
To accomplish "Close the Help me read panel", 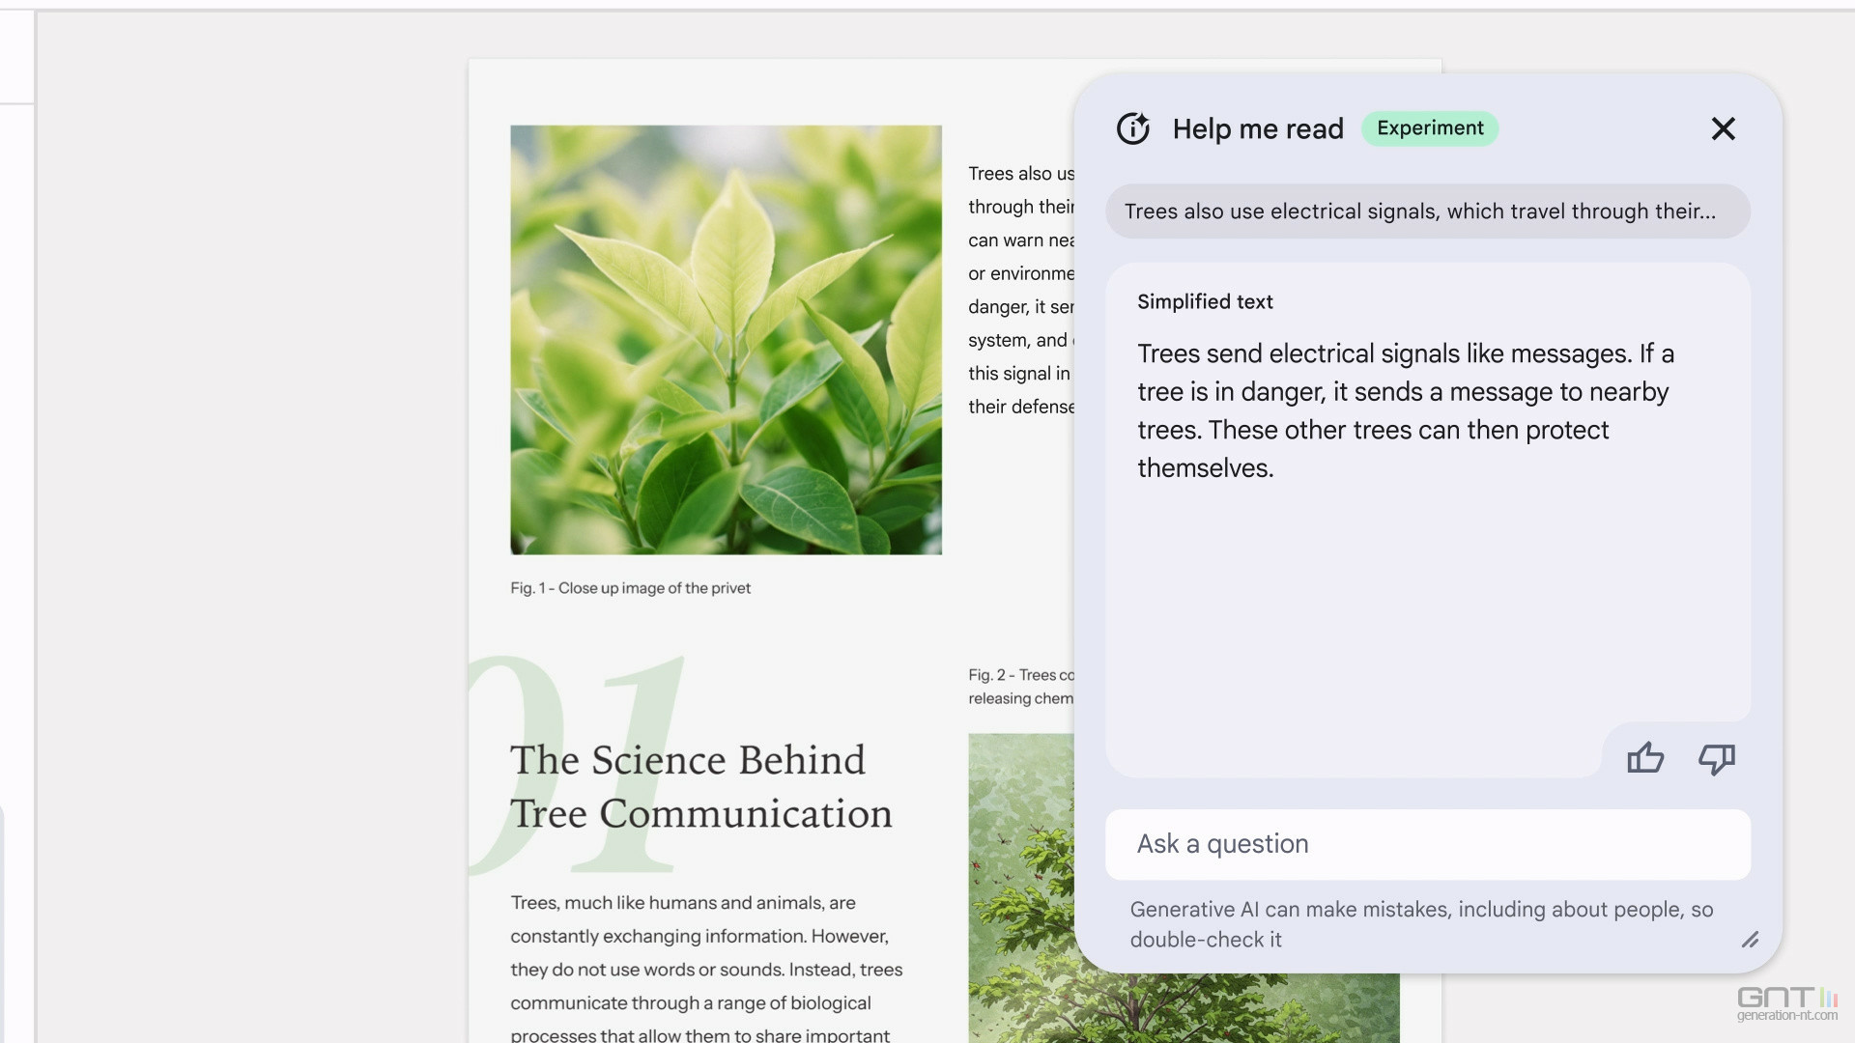I will pos(1723,128).
